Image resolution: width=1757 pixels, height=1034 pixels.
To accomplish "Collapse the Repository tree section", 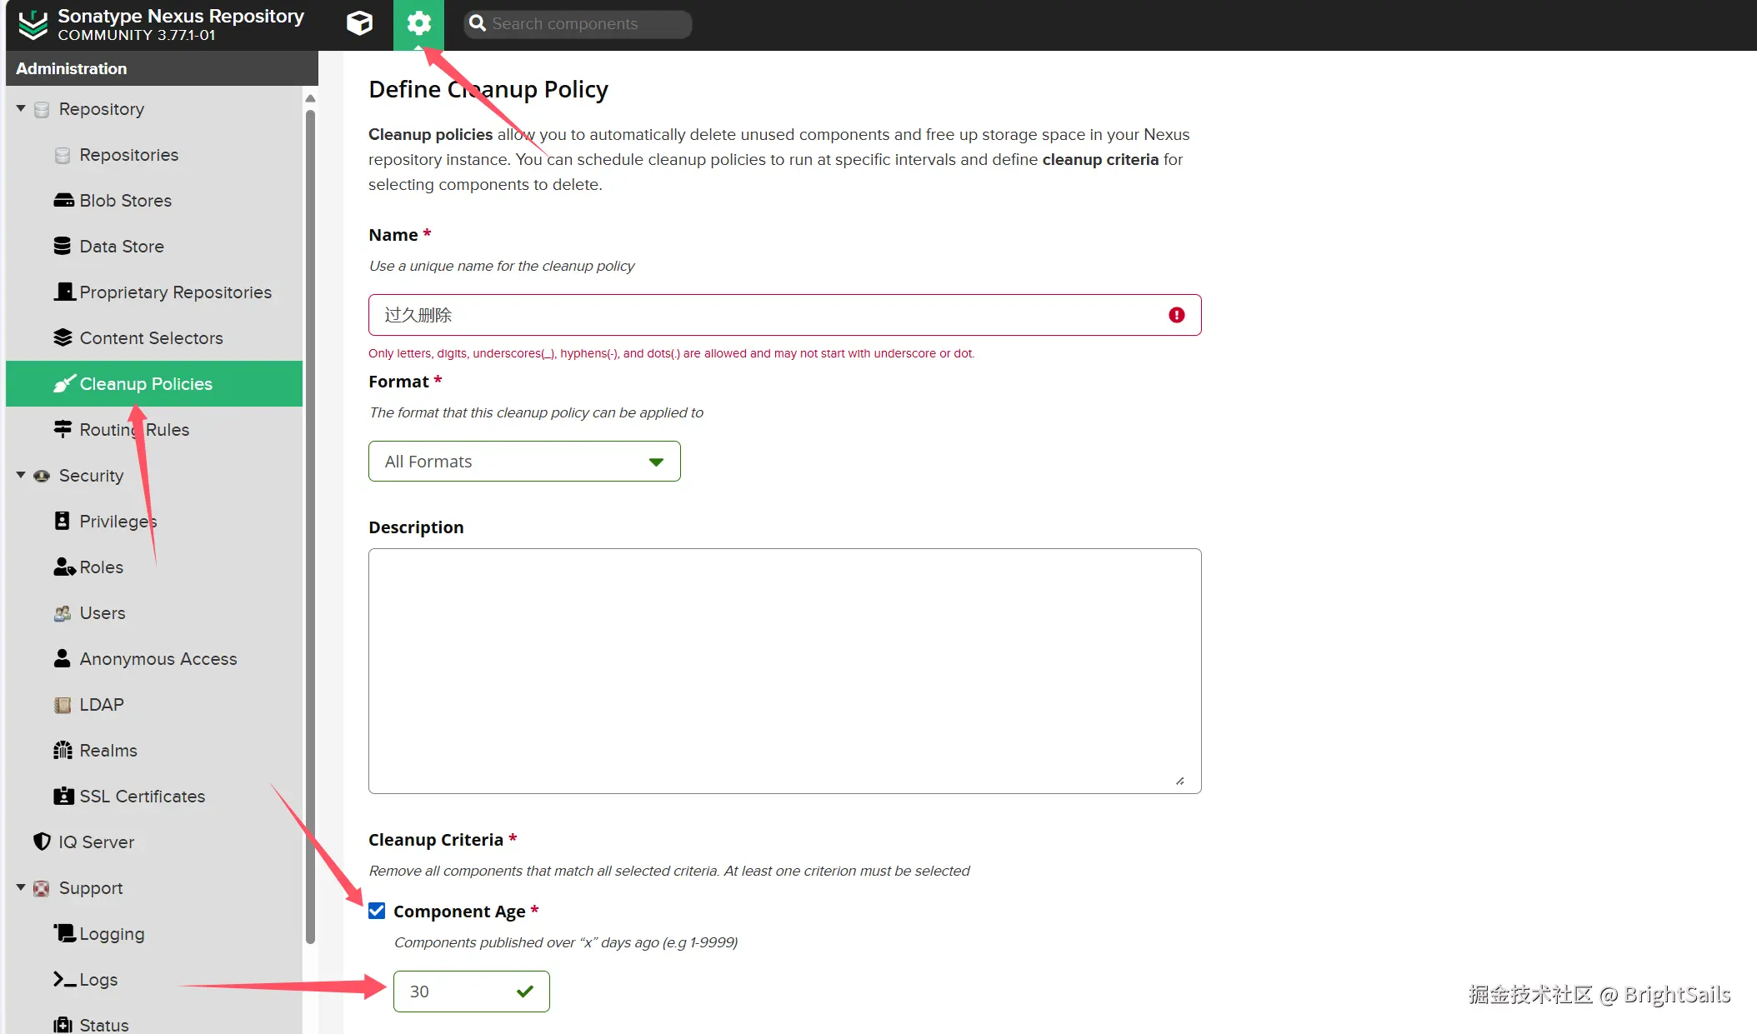I will pos(21,108).
